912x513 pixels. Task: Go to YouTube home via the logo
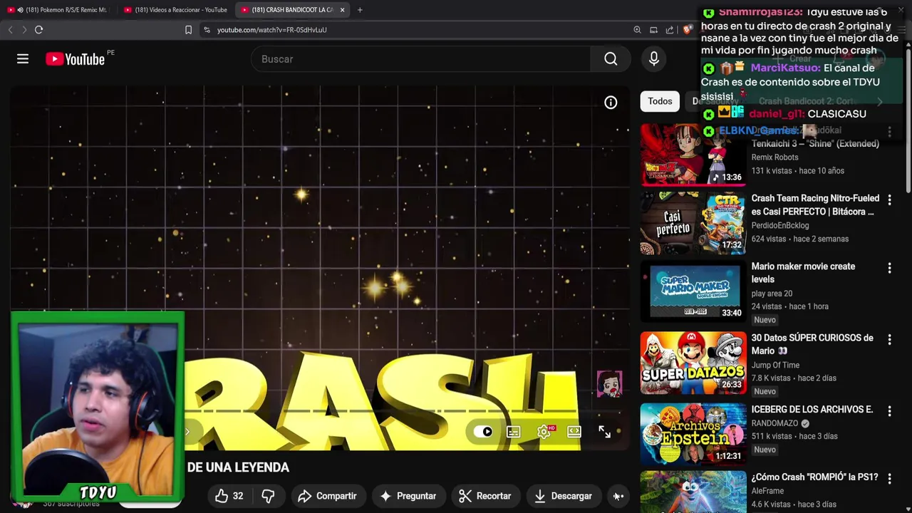coord(76,59)
